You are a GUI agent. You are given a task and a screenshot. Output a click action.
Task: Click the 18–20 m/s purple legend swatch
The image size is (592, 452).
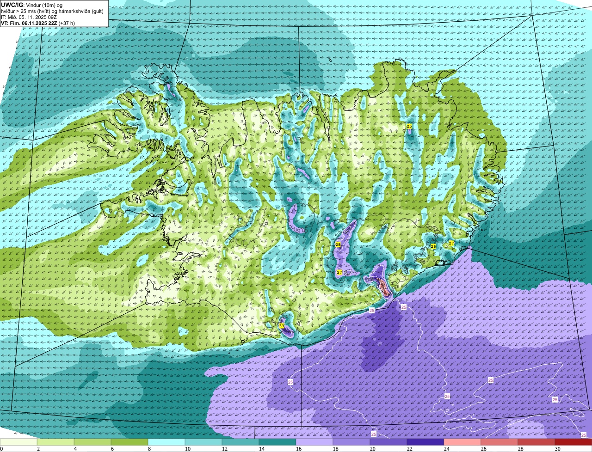coord(351,442)
